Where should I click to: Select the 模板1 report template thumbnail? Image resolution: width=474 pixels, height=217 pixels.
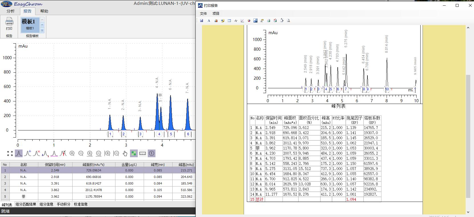coord(30,24)
